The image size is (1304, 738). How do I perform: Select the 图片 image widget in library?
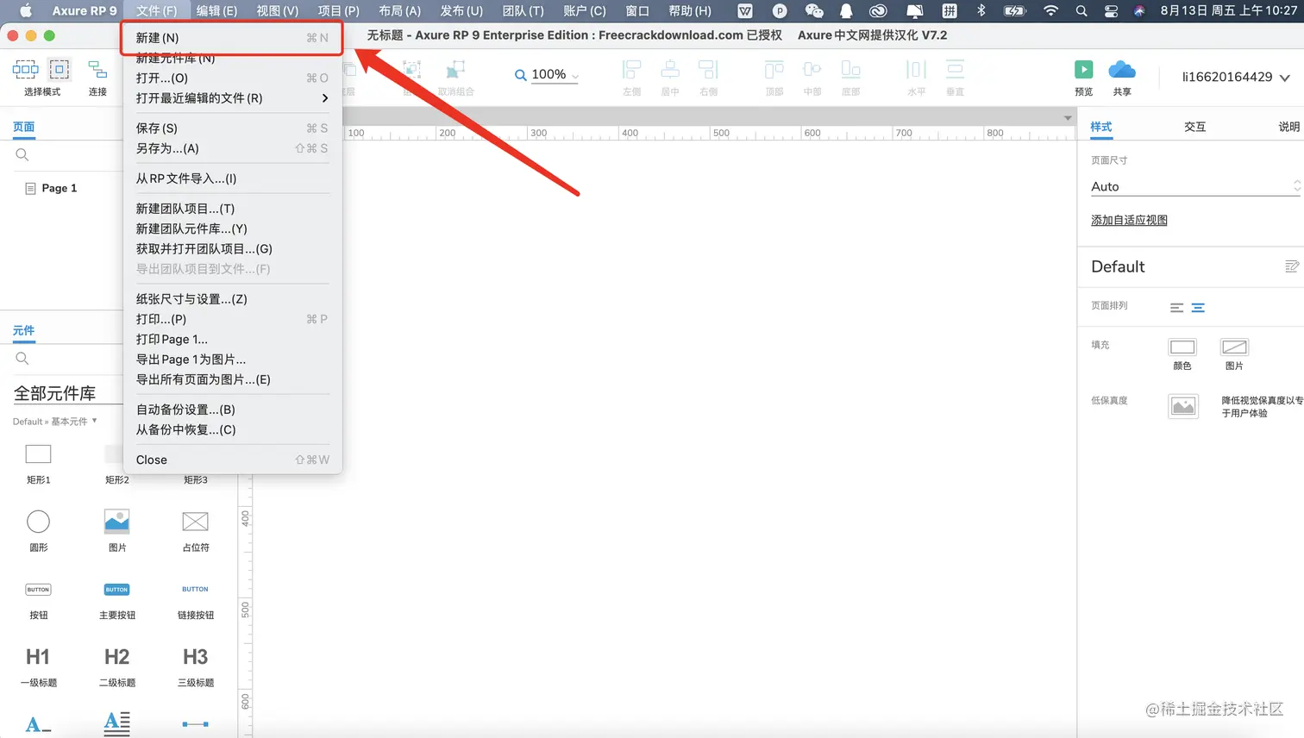pos(116,522)
